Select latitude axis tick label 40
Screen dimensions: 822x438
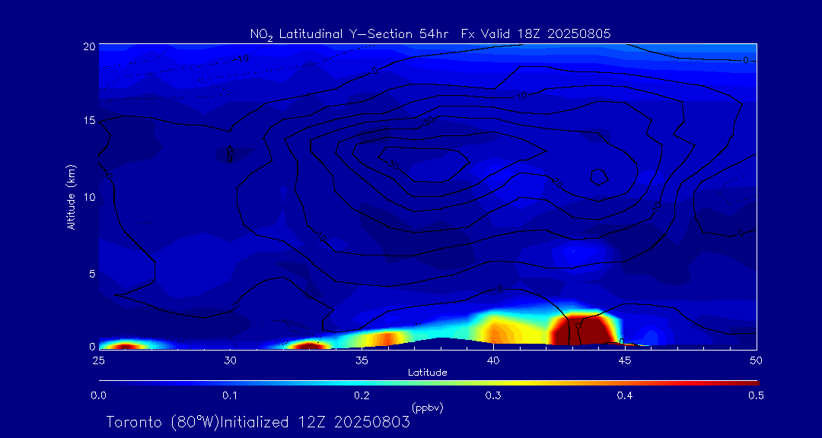tap(492, 360)
